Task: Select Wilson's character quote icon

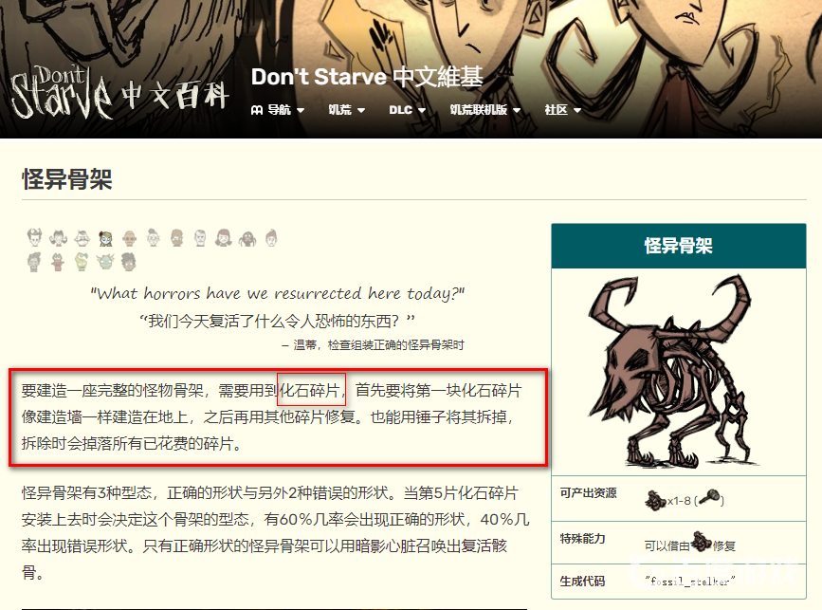Action: click(34, 238)
